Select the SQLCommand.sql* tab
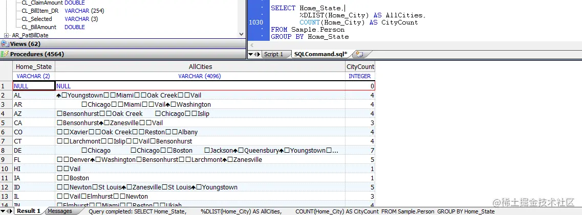This screenshot has width=582, height=215. point(321,55)
